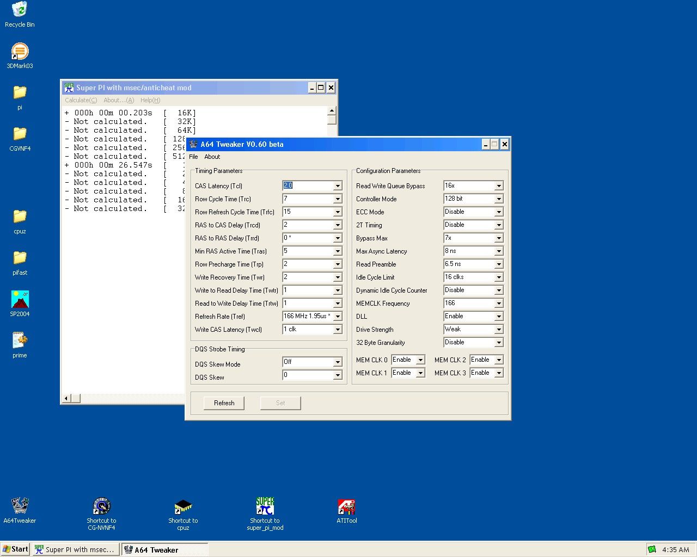Open the Shortcut to cpuz icon
Image resolution: width=697 pixels, height=557 pixels.
tap(183, 507)
